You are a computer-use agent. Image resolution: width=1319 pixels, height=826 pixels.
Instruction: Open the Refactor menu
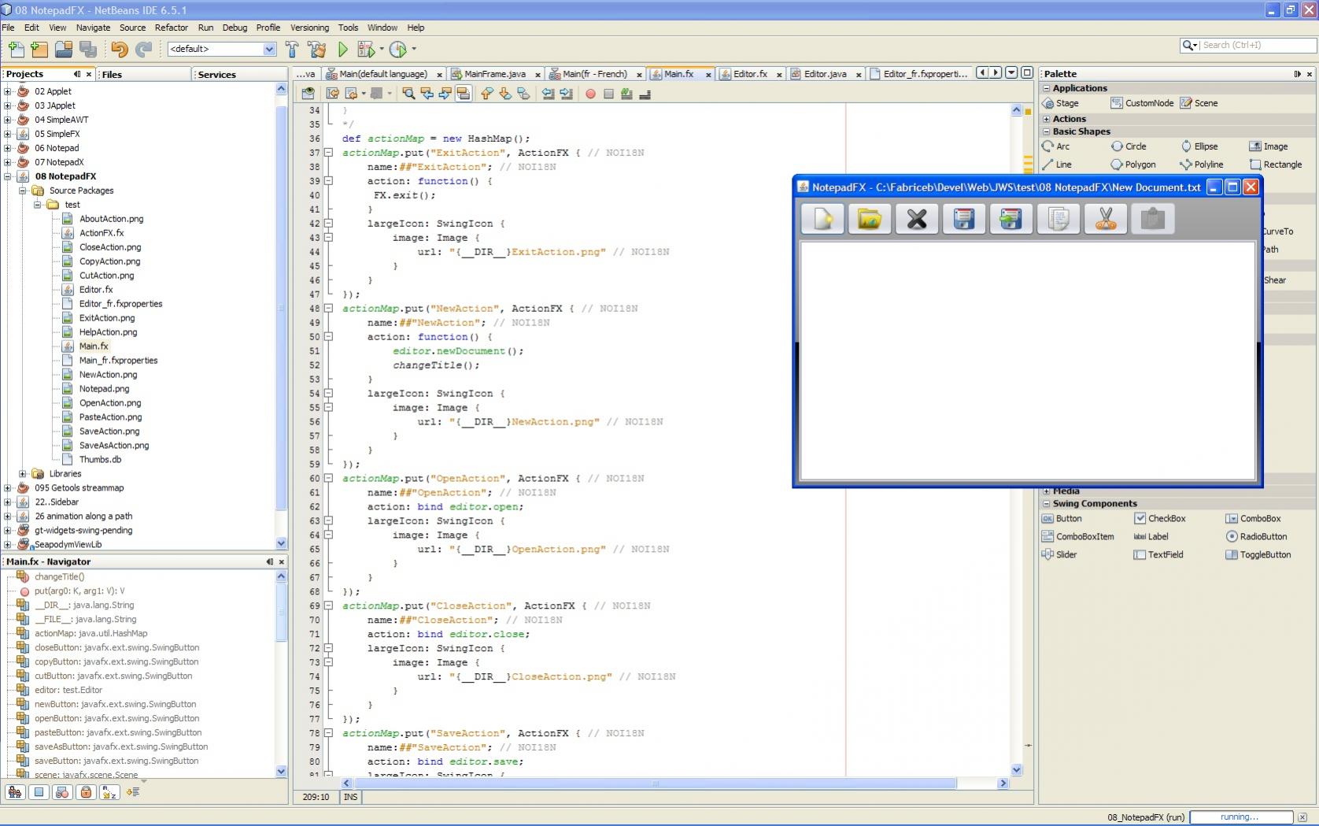click(x=171, y=28)
